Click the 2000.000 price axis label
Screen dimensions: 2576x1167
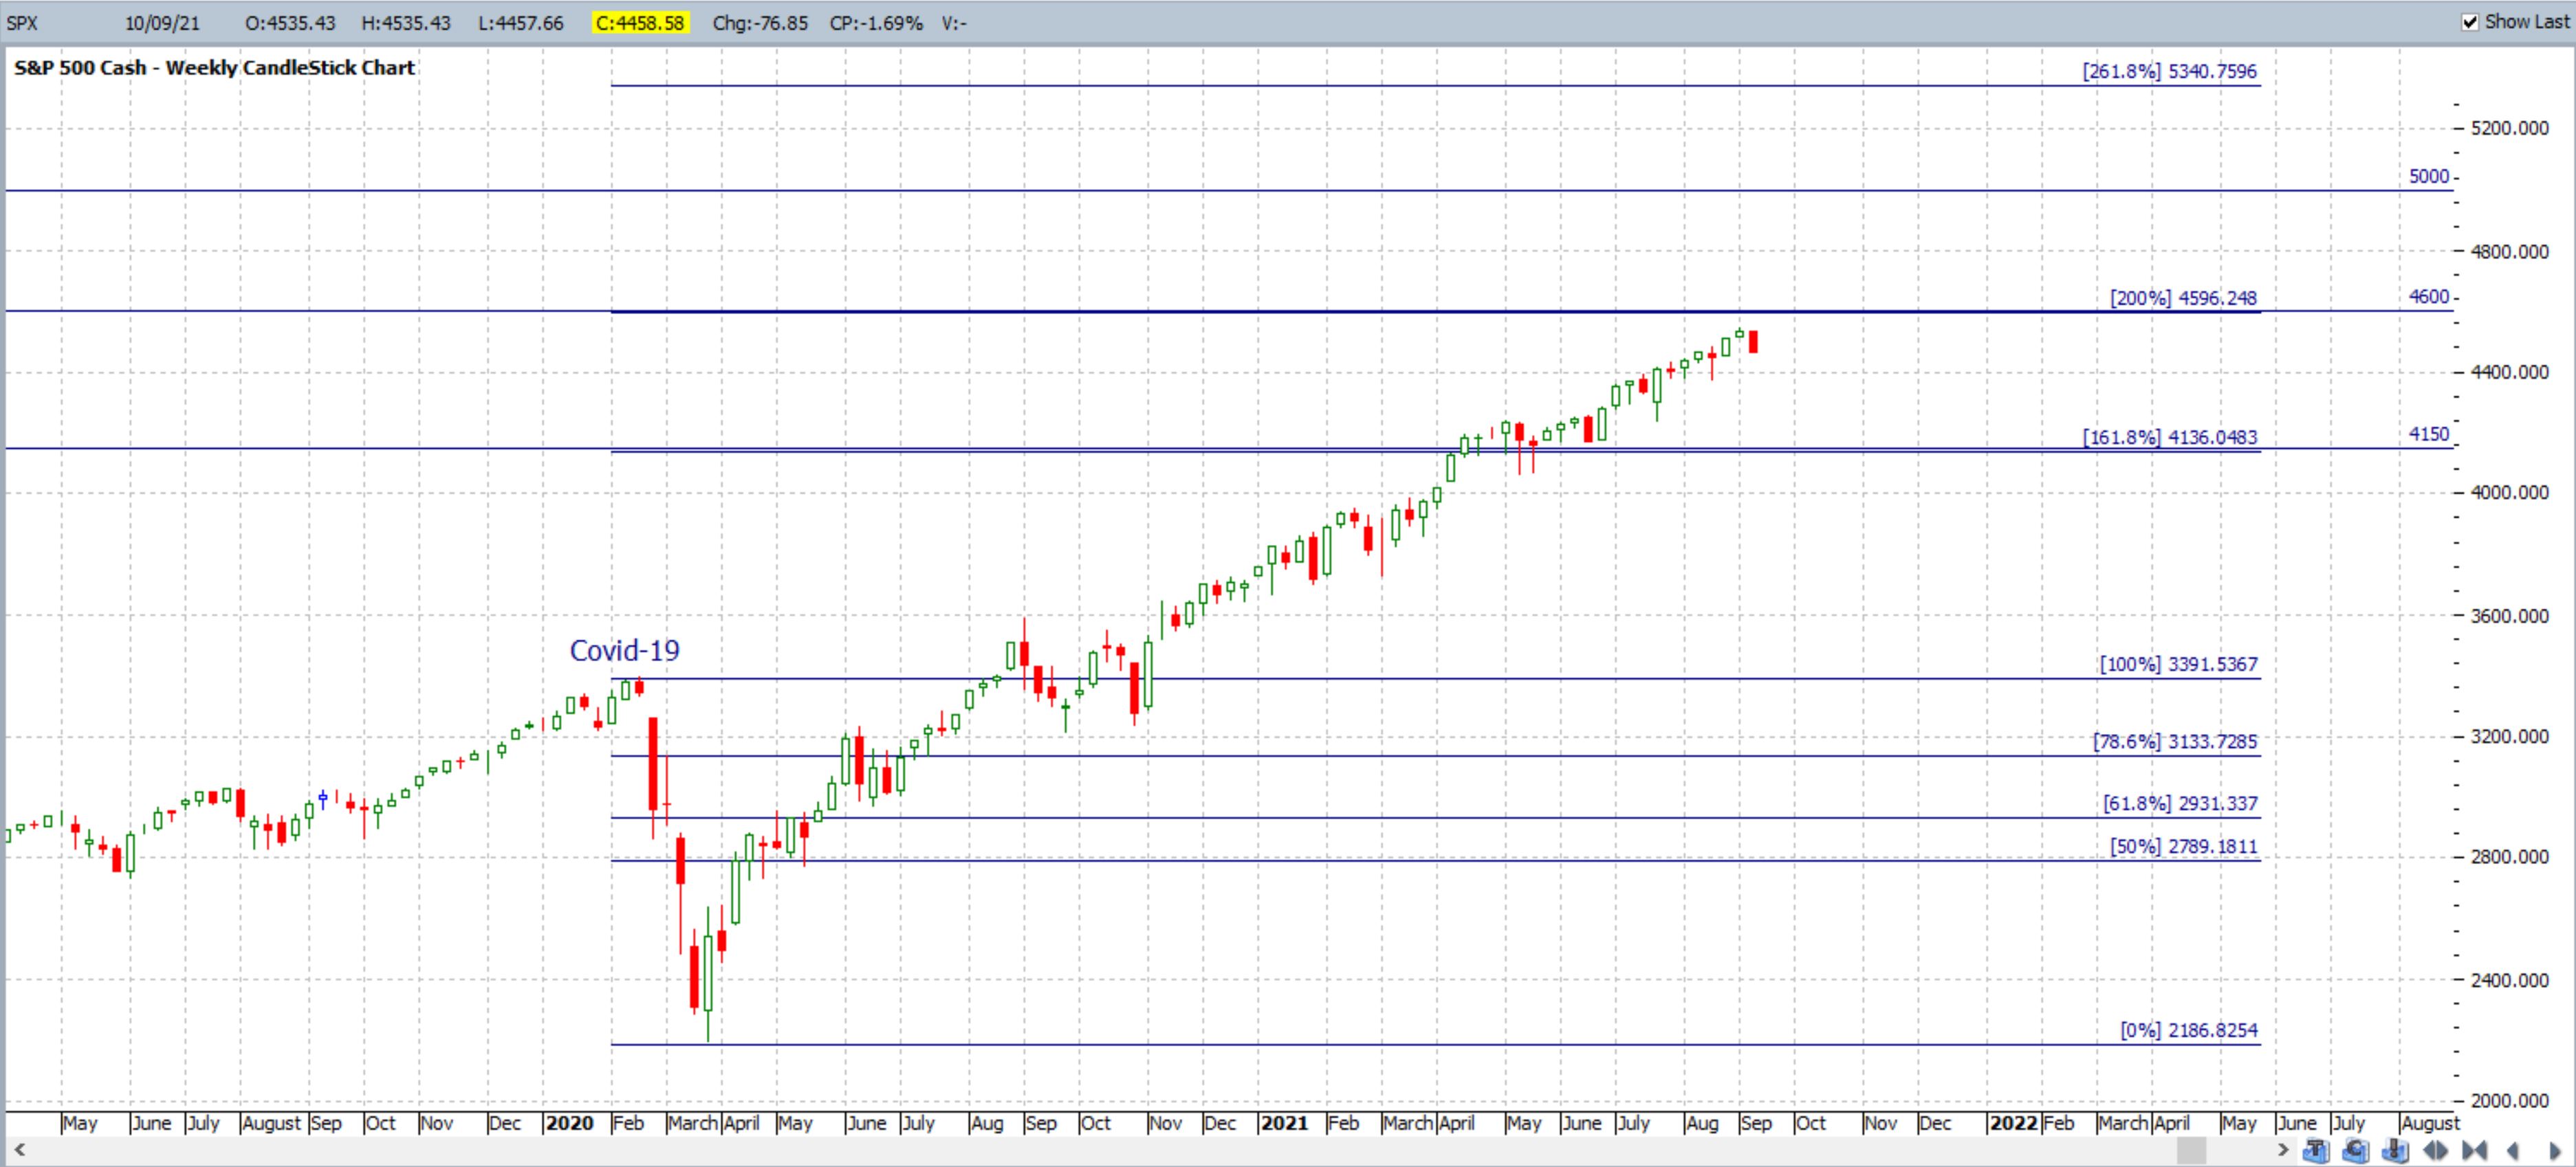click(x=2509, y=1101)
